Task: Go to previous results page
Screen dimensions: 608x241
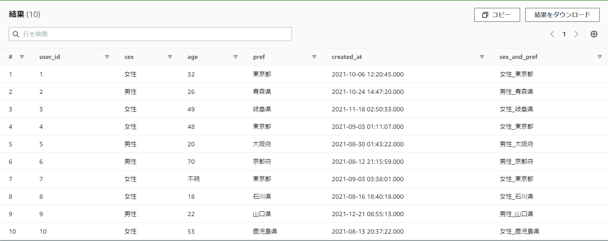Action: [552, 34]
